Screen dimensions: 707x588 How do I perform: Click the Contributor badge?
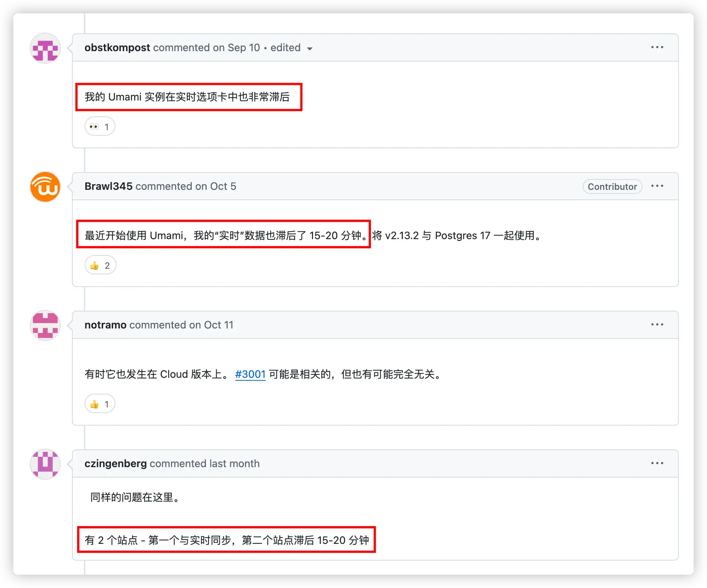pos(612,186)
